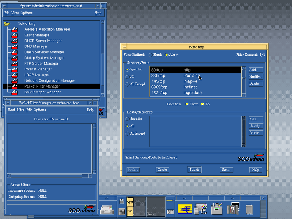The width and height of the screenshot is (292, 219).
Task: Select the Allow filter method
Action: coord(171,55)
